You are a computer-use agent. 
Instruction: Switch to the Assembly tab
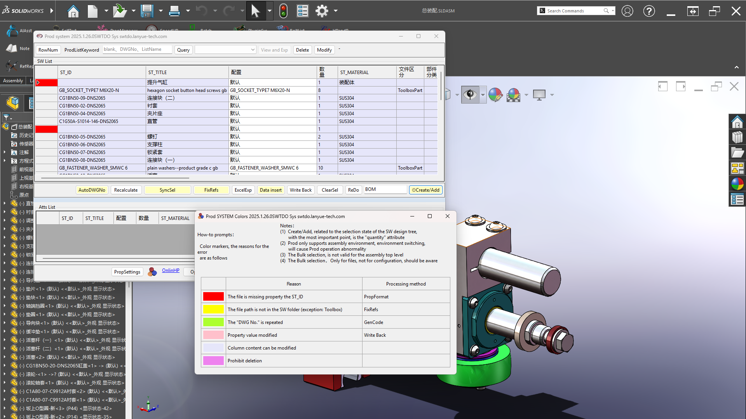(13, 81)
